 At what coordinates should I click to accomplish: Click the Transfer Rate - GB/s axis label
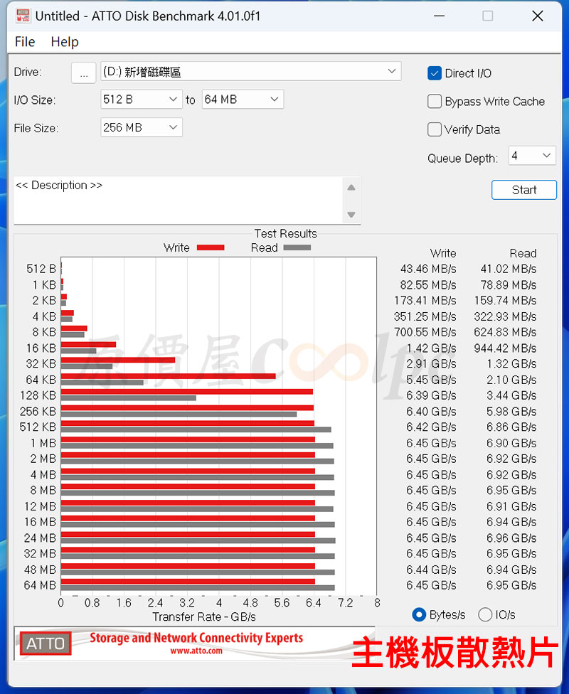[204, 617]
